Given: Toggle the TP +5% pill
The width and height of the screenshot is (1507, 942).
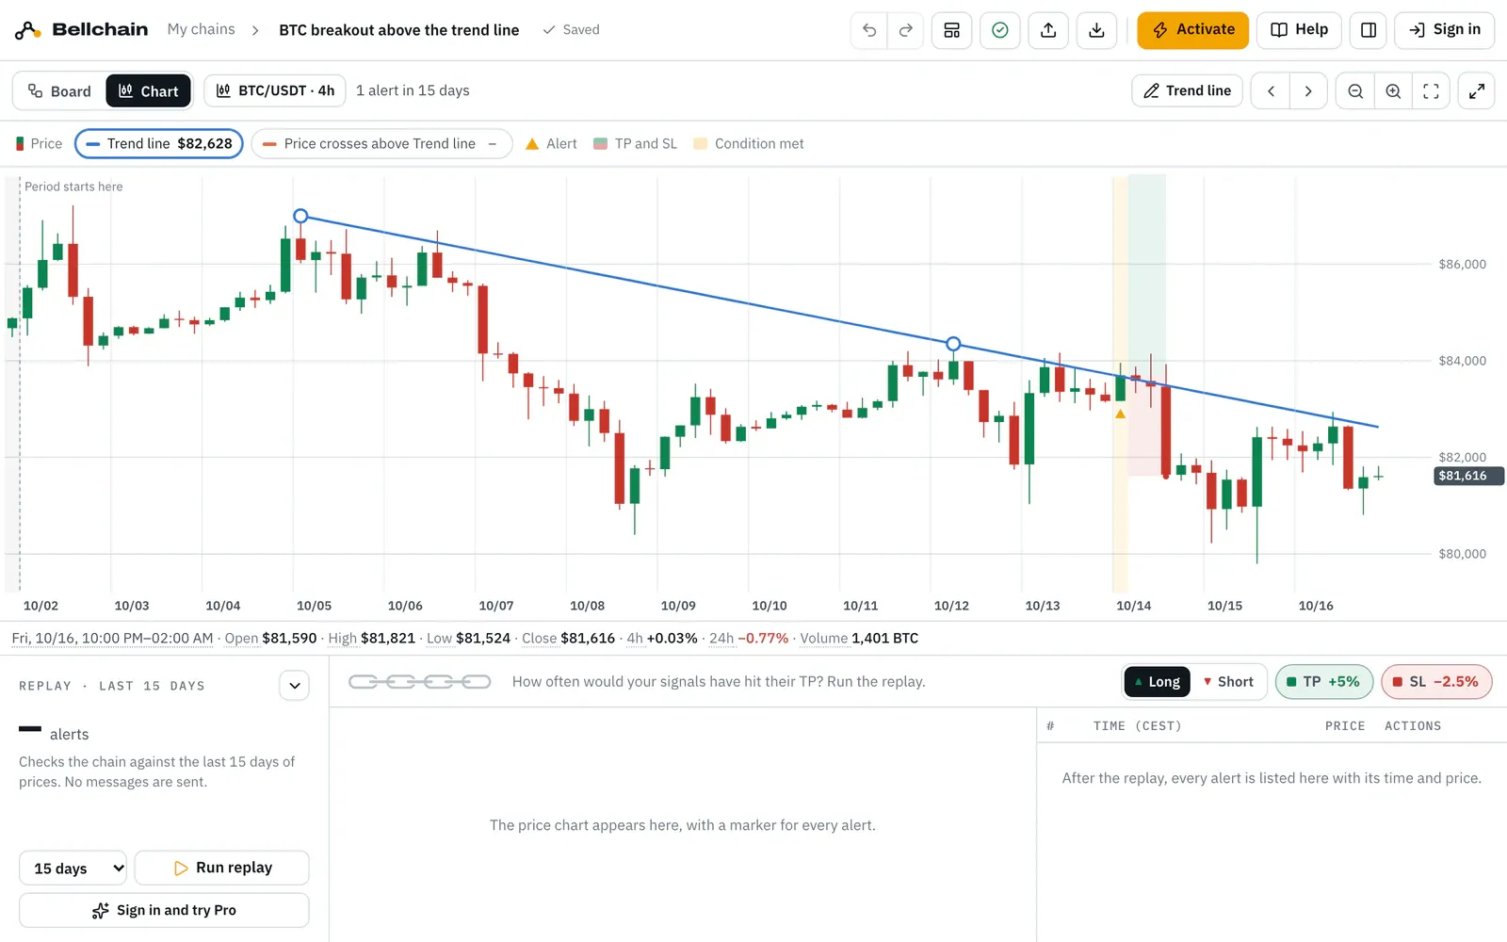Looking at the screenshot, I should [x=1323, y=682].
